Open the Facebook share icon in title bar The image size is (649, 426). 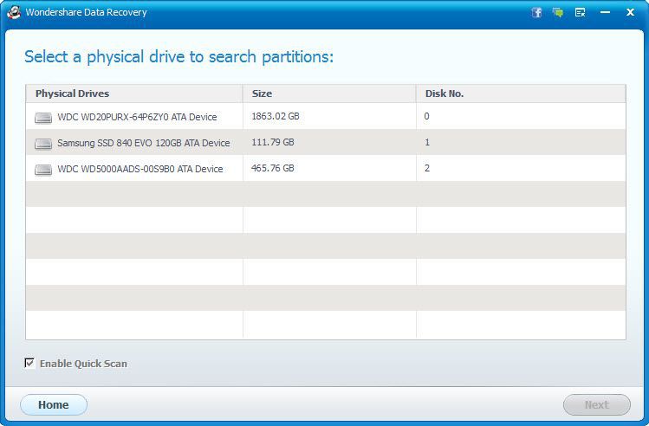537,12
